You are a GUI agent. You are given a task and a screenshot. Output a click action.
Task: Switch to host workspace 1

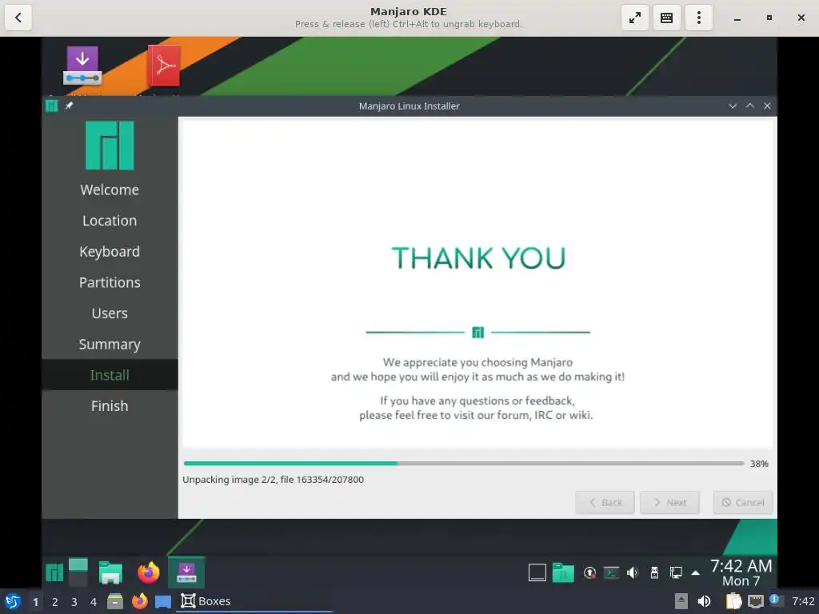[35, 602]
